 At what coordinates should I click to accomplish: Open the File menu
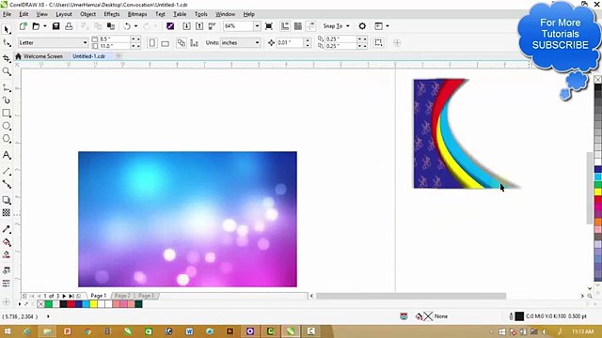click(7, 14)
